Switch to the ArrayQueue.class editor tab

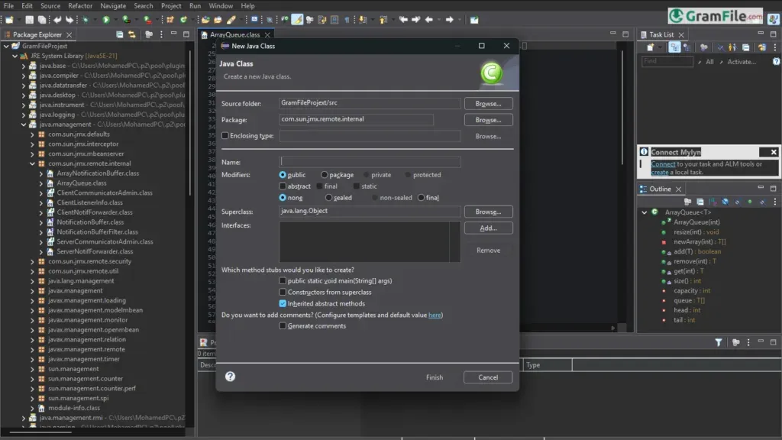click(235, 34)
